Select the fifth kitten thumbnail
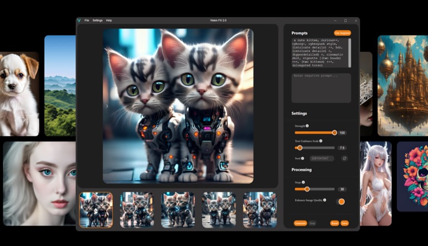 [260, 210]
